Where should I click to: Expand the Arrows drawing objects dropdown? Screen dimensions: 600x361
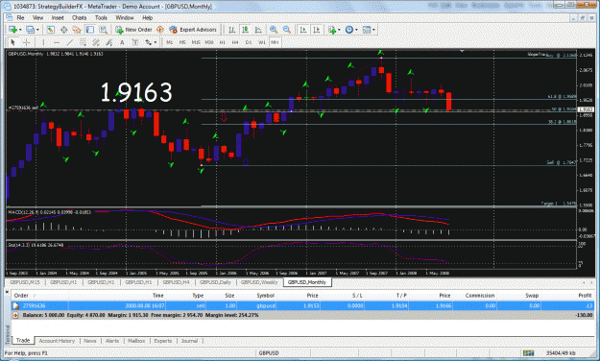pos(155,42)
